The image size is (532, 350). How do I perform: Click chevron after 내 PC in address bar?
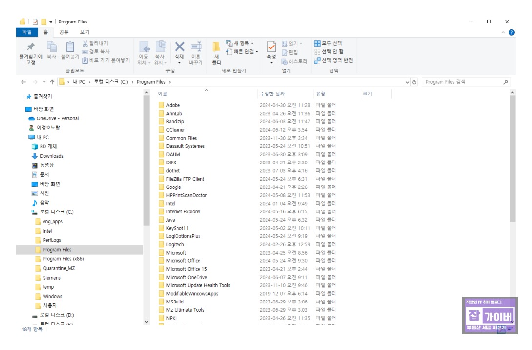point(89,82)
